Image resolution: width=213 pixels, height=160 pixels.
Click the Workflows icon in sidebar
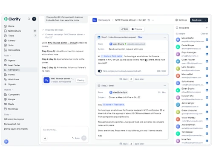(6, 79)
